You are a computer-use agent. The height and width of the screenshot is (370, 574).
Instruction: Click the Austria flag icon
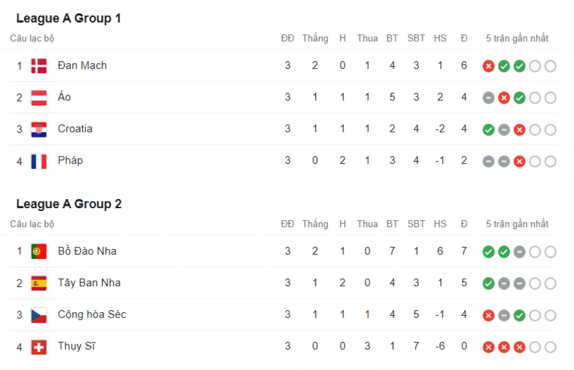[x=39, y=98]
